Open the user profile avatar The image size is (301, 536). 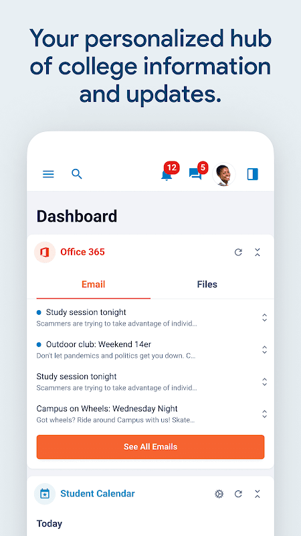(224, 174)
